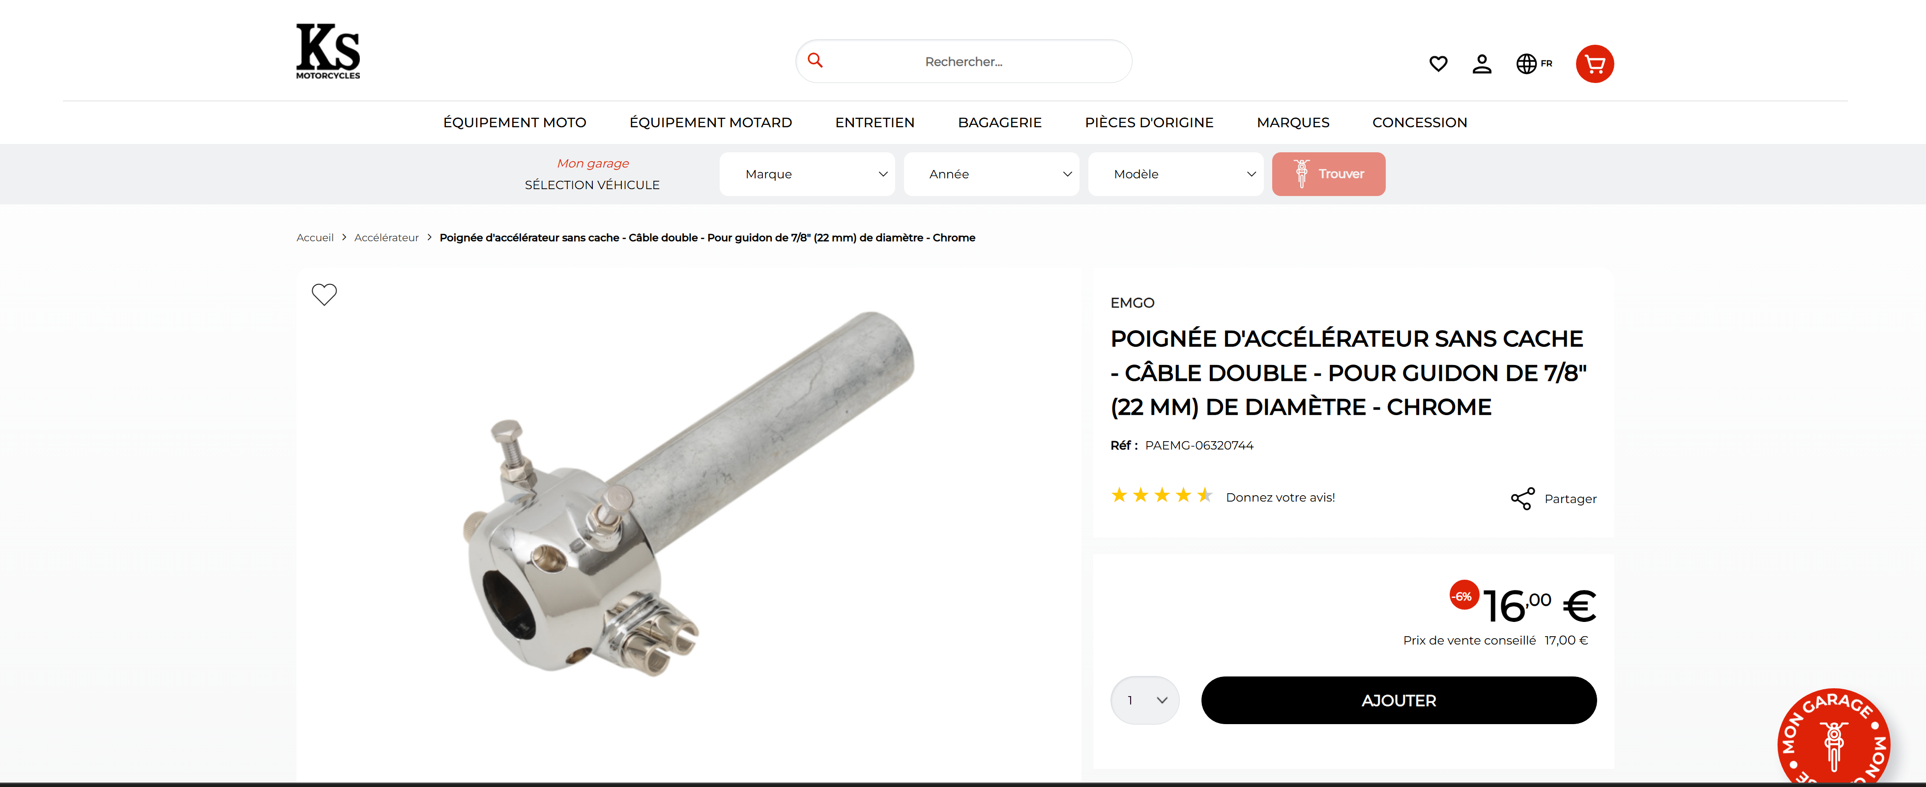Open the ÉQUIPEMENT MOTO menu

pyautogui.click(x=514, y=123)
